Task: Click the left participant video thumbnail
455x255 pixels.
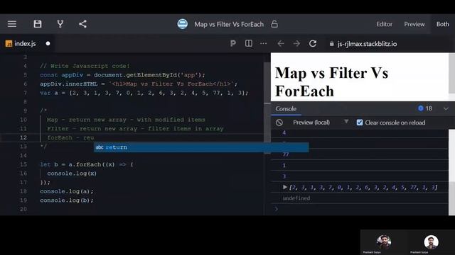Action: [x=384, y=242]
